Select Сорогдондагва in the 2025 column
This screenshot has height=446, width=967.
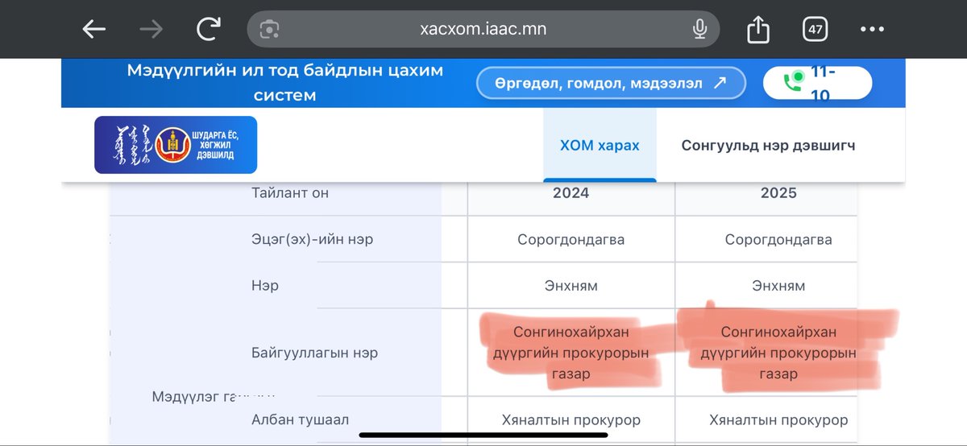[778, 240]
